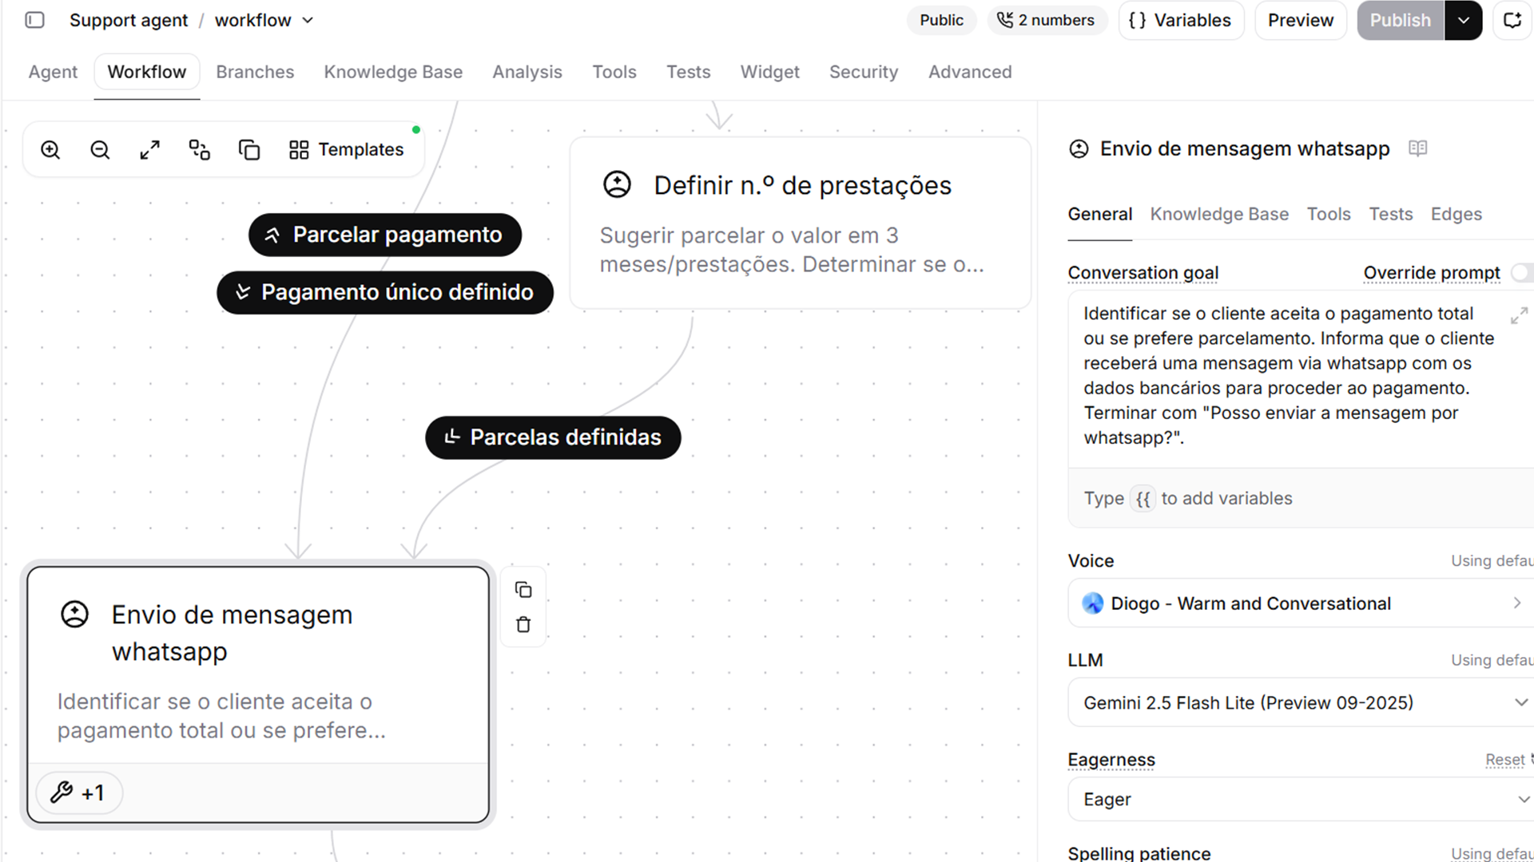Click the agent icon in the side panel header

[x=1079, y=149]
